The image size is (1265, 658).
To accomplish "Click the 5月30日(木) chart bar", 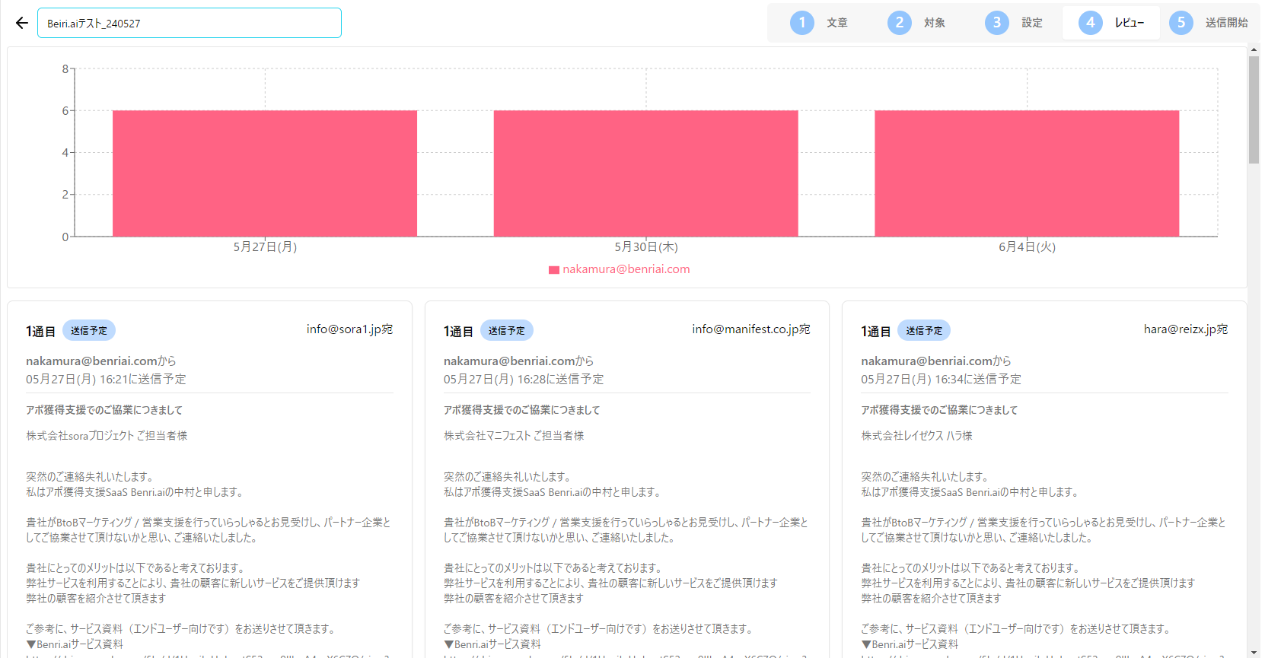I will click(x=645, y=173).
